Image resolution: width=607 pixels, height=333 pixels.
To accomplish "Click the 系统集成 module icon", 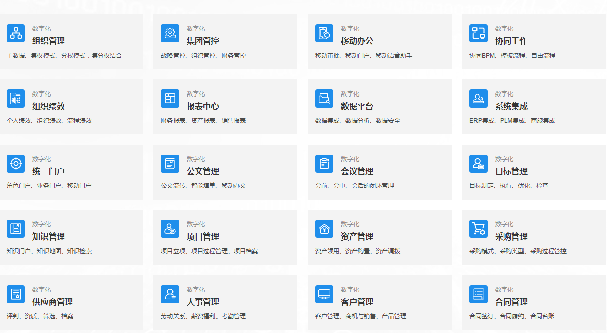I will (x=479, y=98).
